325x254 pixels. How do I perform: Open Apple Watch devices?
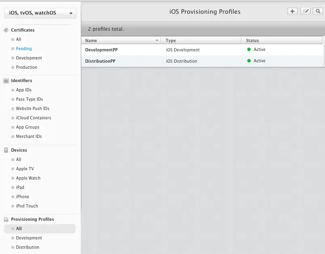click(x=28, y=178)
